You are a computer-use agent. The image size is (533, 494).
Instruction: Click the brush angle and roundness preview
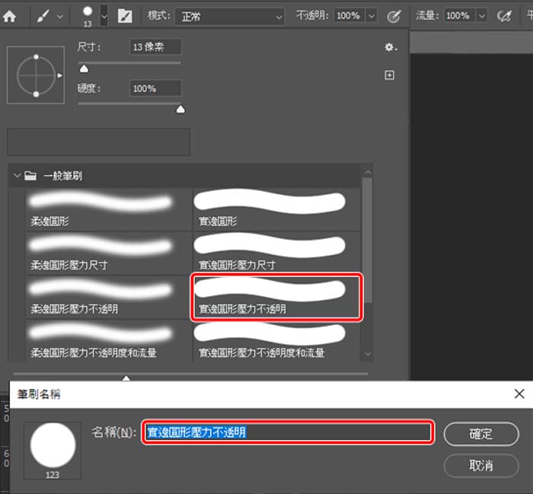pyautogui.click(x=36, y=75)
